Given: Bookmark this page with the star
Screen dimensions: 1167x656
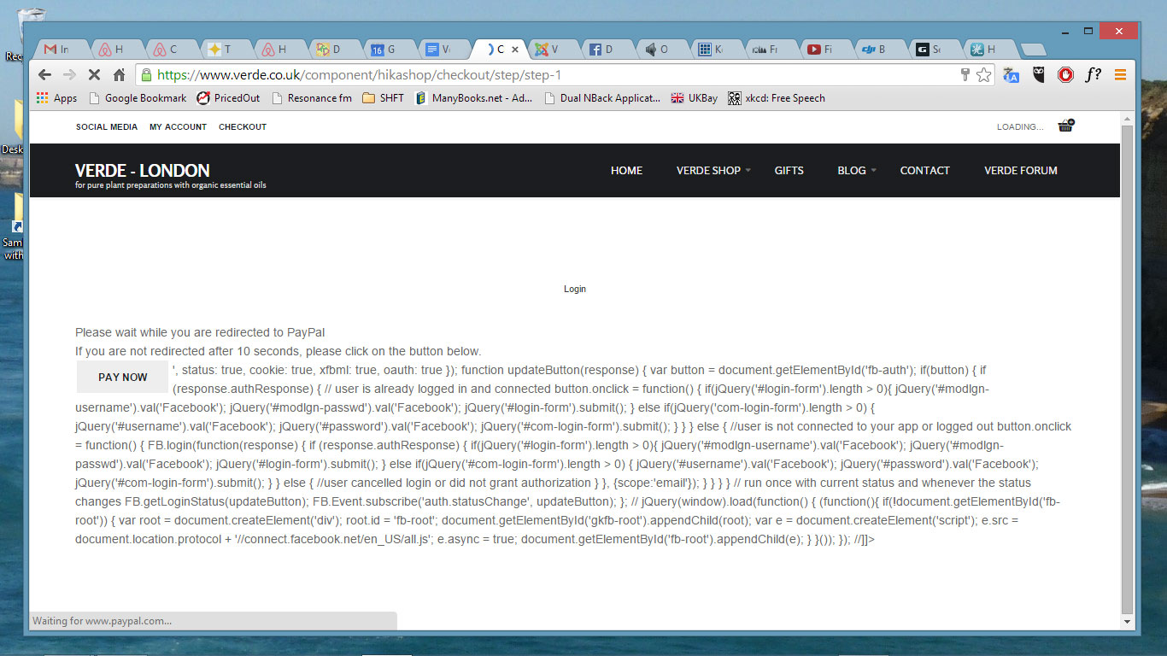Looking at the screenshot, I should [x=984, y=75].
